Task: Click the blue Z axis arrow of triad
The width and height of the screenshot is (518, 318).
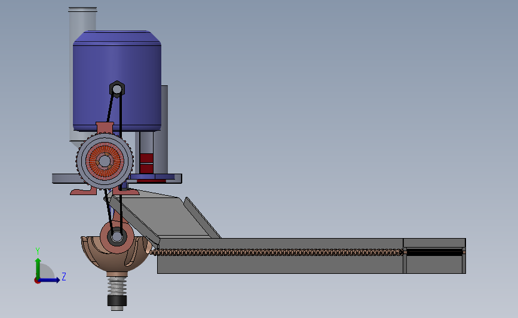Action: pos(50,280)
